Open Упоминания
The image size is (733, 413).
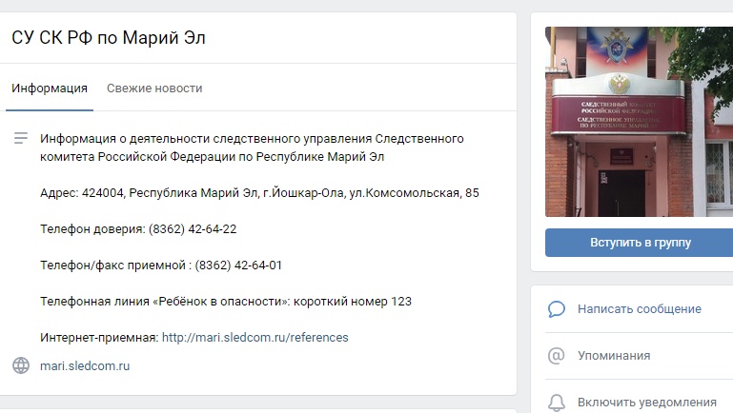coord(614,356)
